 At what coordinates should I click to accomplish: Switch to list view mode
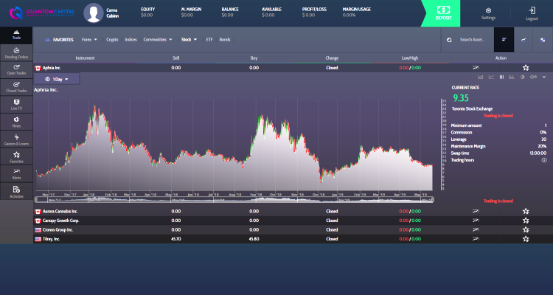tap(504, 40)
